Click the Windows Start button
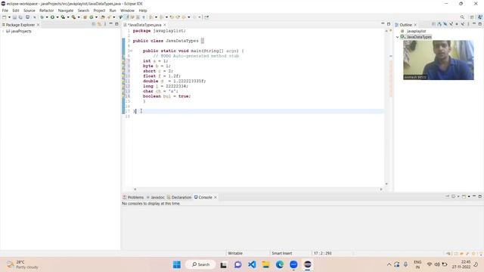 click(177, 264)
